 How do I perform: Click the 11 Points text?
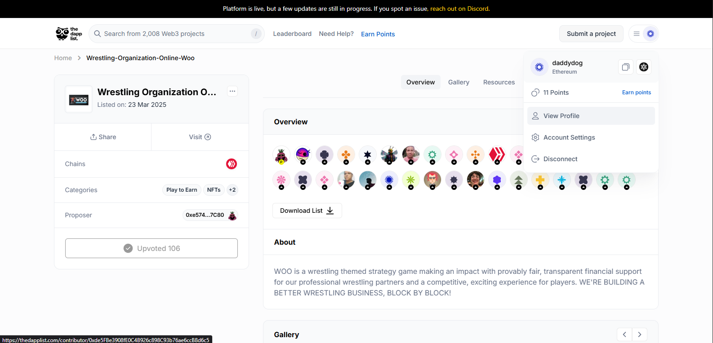click(556, 92)
